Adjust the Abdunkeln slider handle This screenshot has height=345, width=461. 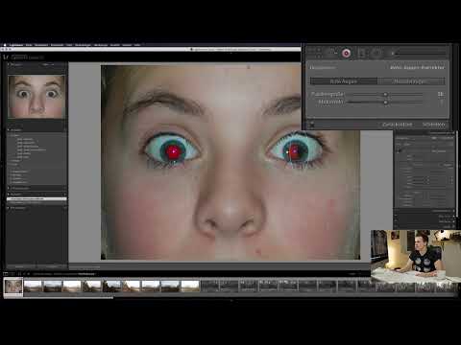click(385, 103)
